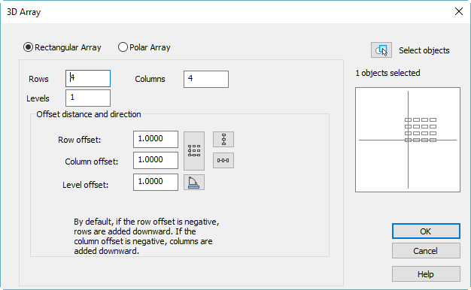Cancel the 3D Array dialog

click(x=426, y=251)
